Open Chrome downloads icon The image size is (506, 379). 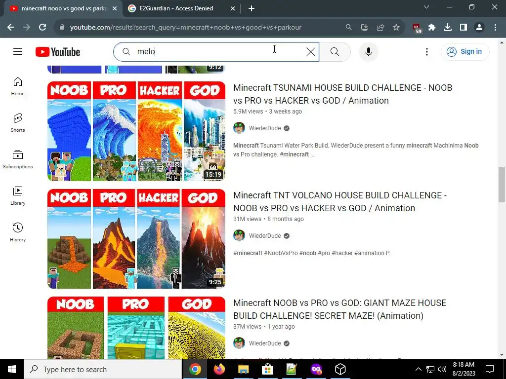point(448,28)
